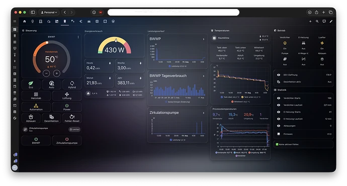Expand BWWP Tagesverbrauch chart chevron
This screenshot has height=186, width=347.
pyautogui.click(x=204, y=76)
